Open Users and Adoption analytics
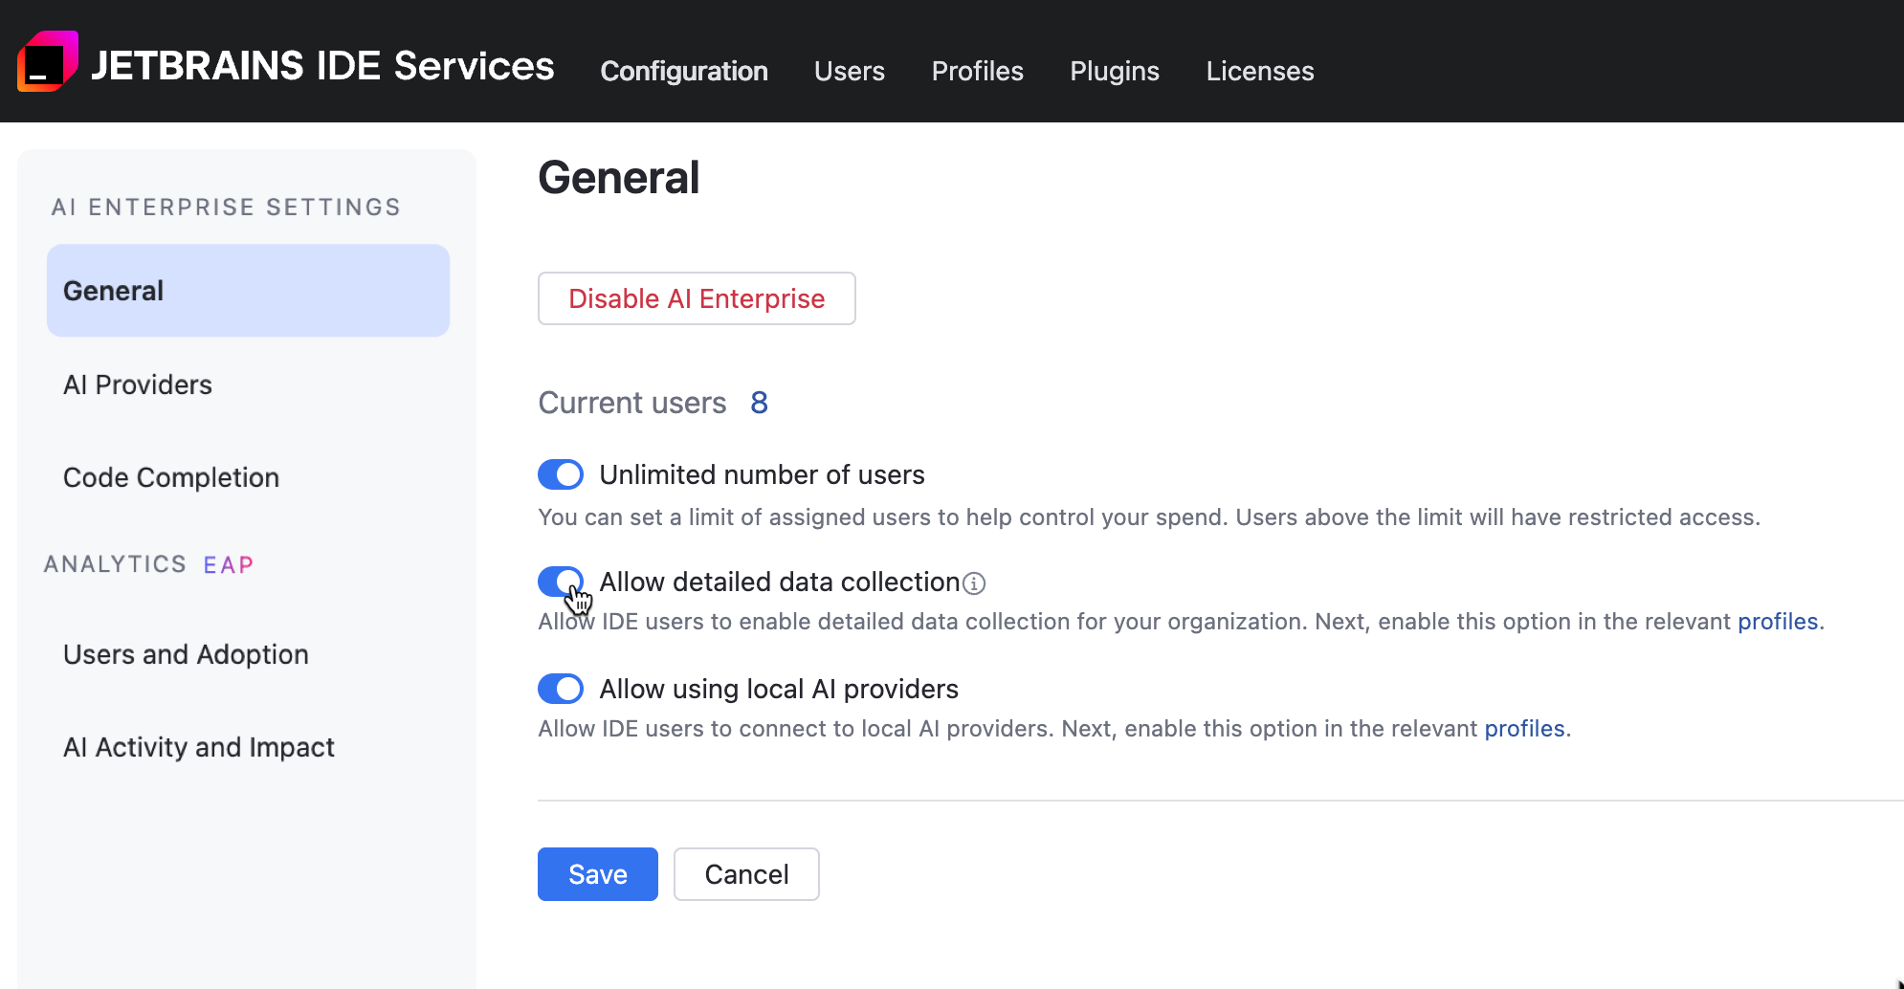 coord(185,654)
